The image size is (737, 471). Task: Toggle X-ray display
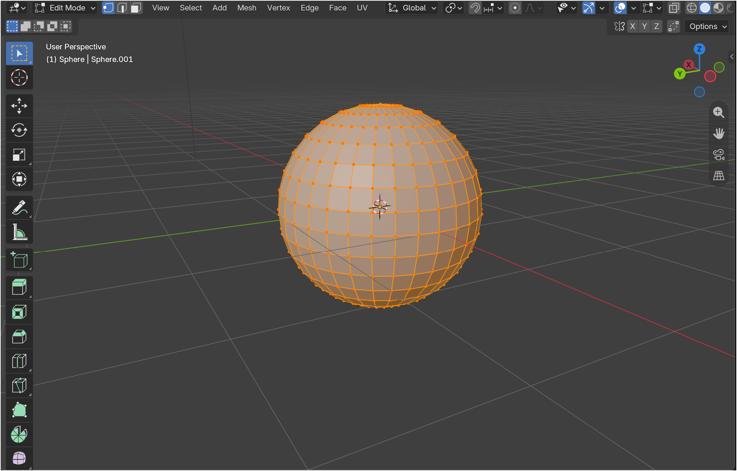click(674, 8)
